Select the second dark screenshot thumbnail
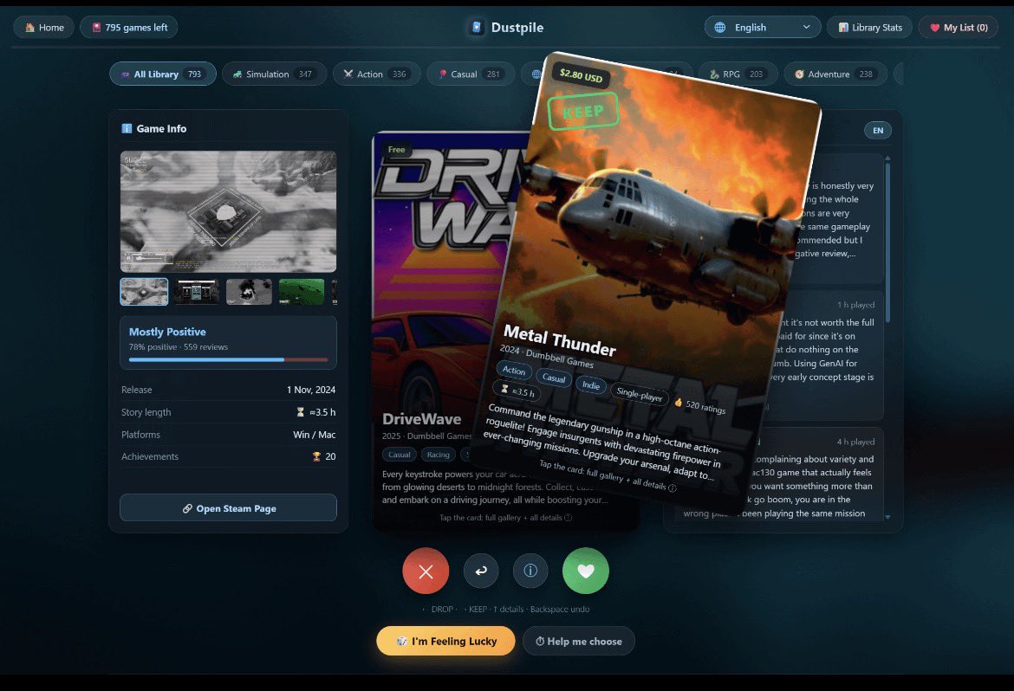This screenshot has height=691, width=1014. [x=197, y=292]
